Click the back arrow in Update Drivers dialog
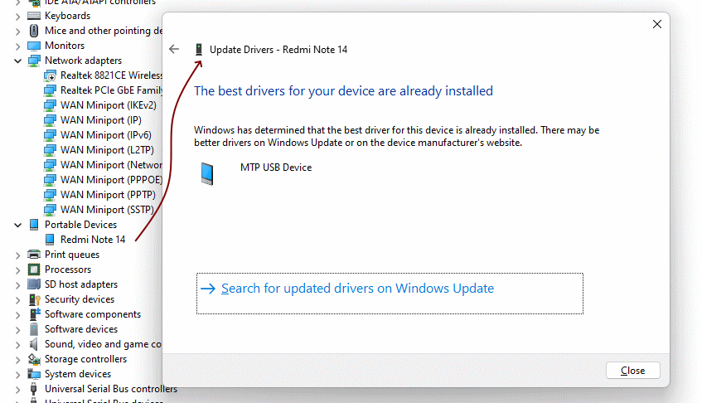 [174, 49]
